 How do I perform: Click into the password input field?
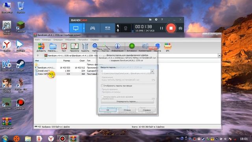pos(126,71)
